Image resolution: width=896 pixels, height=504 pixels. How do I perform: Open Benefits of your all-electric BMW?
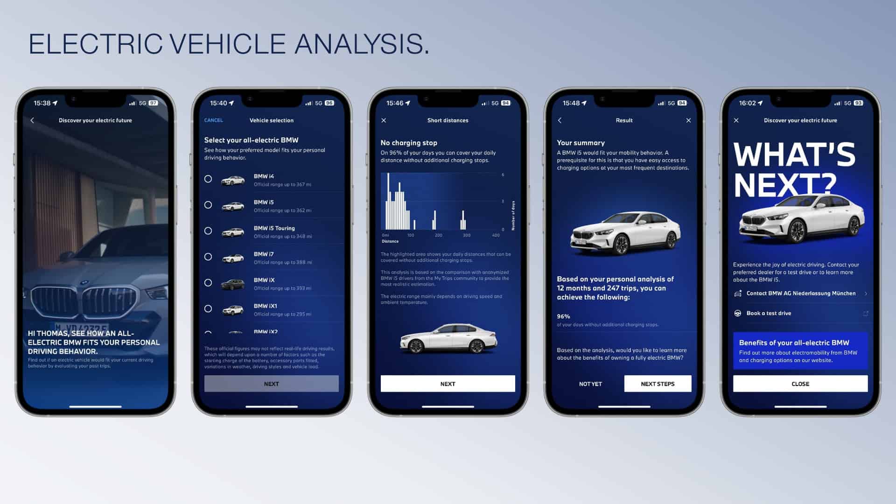(x=799, y=351)
